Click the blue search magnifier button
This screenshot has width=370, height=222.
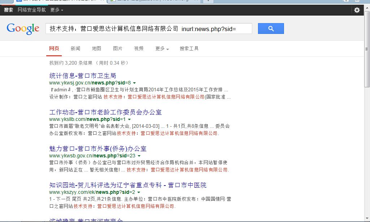271,29
